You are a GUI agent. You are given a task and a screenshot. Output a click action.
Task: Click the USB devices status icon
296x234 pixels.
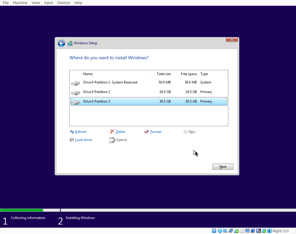[236, 231]
